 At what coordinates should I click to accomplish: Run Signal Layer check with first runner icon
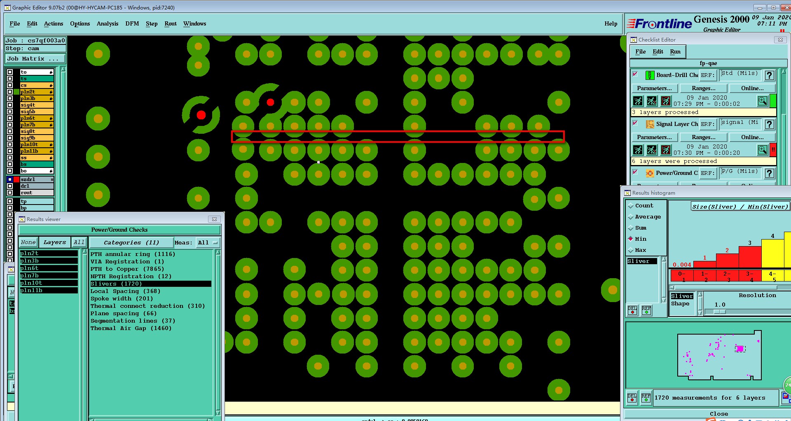(x=638, y=150)
